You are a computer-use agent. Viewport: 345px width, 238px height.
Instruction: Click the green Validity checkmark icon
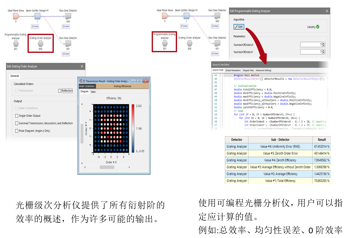point(318,27)
